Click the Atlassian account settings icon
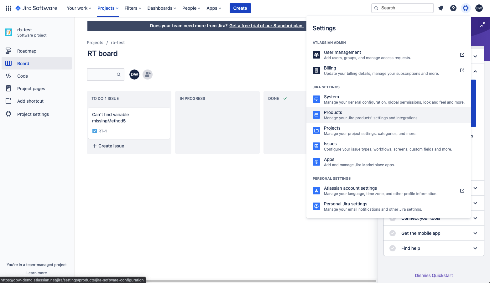The height and width of the screenshot is (283, 490). [x=316, y=191]
